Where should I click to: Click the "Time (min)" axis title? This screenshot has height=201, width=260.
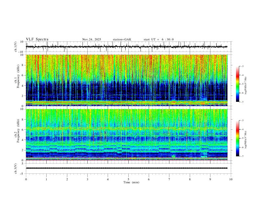[131, 182]
